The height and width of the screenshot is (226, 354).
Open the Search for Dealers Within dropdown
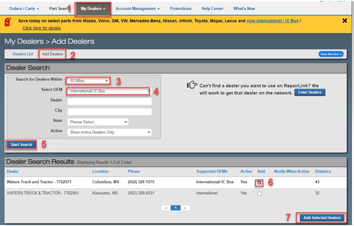coord(88,81)
